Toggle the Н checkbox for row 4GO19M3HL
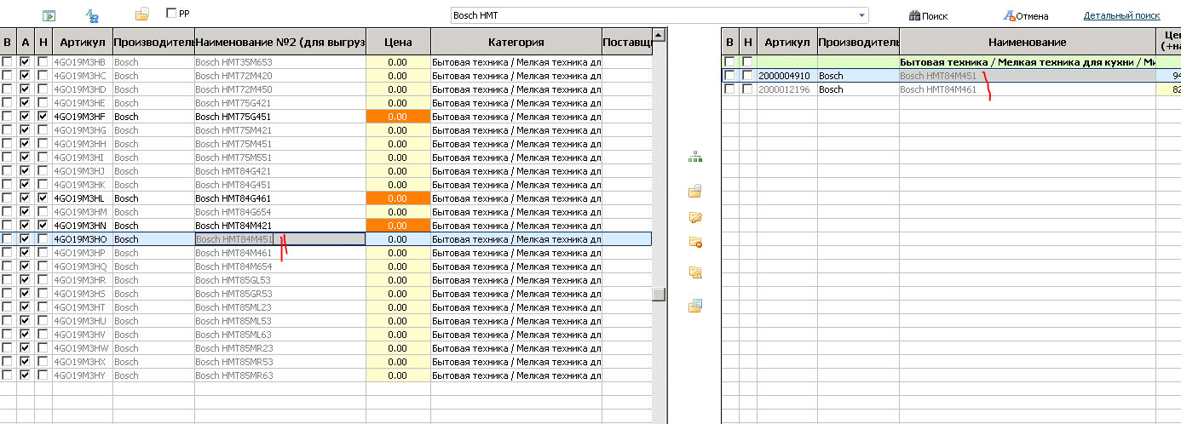This screenshot has height=424, width=1181. [43, 198]
